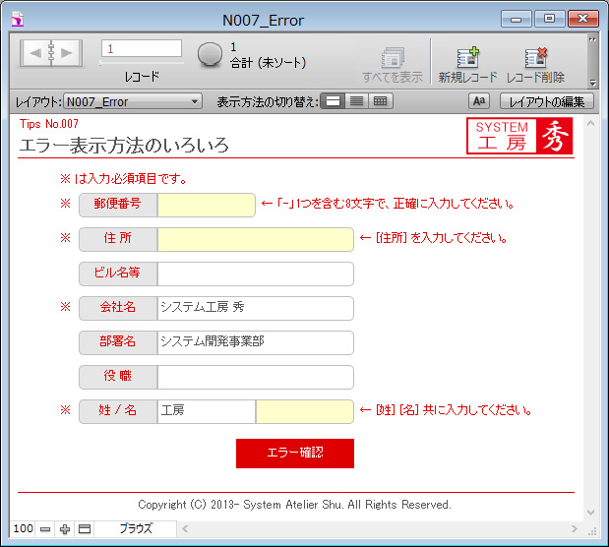This screenshot has width=609, height=547.
Task: Click the empty 名 input field
Action: (x=305, y=411)
